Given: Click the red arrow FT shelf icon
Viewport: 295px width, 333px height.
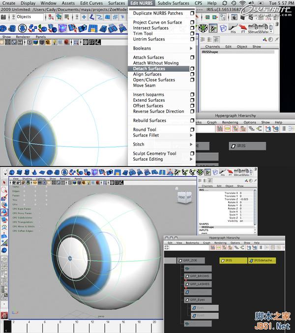Looking at the screenshot, I should pyautogui.click(x=243, y=28).
